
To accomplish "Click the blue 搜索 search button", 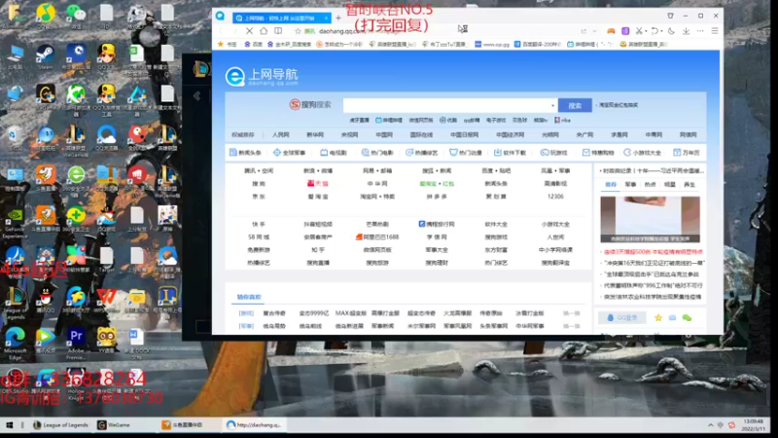I will click(575, 105).
